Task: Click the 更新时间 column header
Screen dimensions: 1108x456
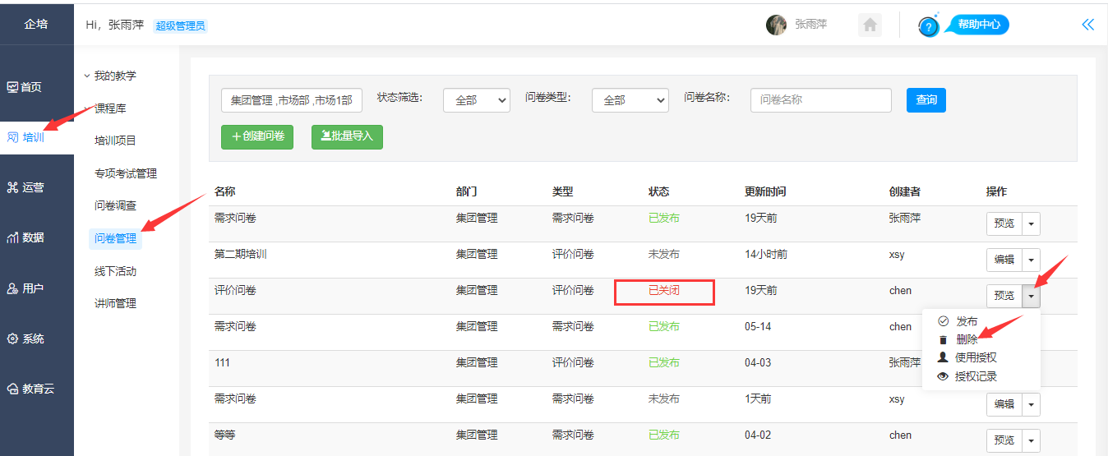Action: click(x=765, y=191)
